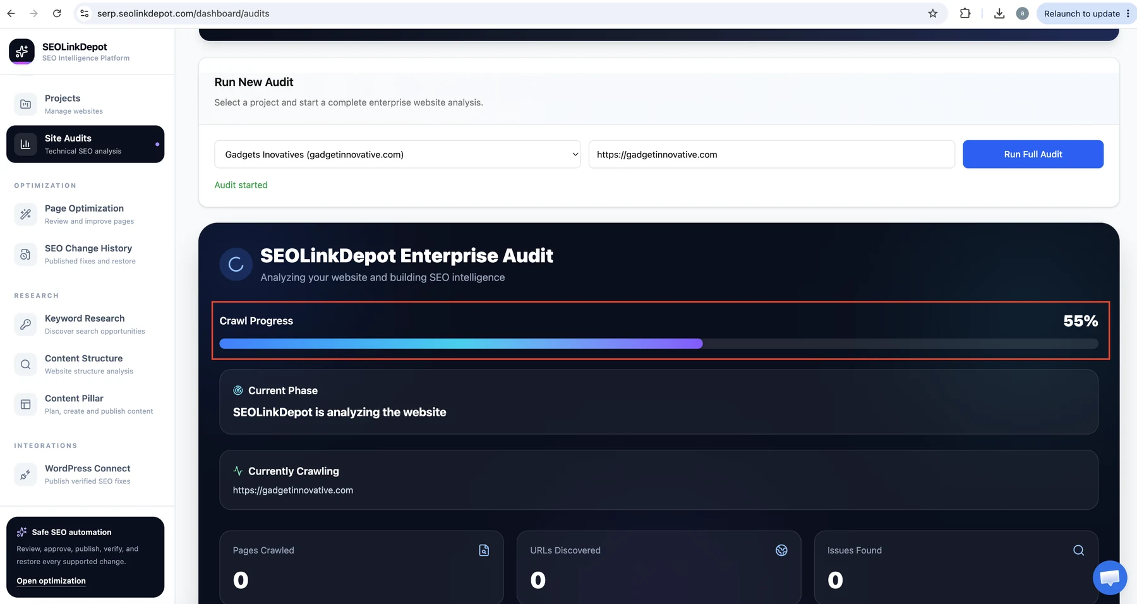The height and width of the screenshot is (604, 1137).
Task: Open the browser profile avatar
Action: click(1022, 13)
